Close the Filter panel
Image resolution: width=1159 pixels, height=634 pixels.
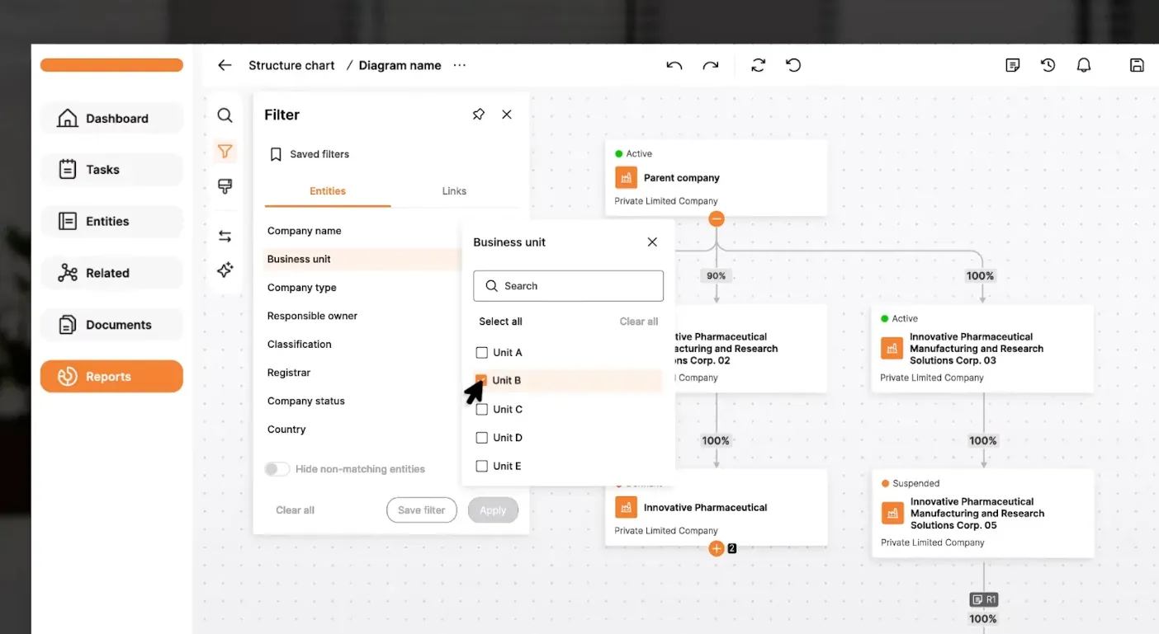pos(507,115)
